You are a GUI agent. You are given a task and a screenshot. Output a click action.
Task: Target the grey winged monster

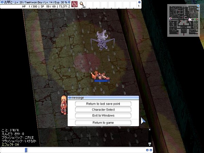(103, 40)
